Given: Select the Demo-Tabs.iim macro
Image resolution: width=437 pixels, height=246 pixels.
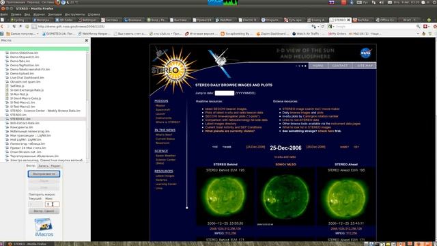Looking at the screenshot, I should point(20,61).
